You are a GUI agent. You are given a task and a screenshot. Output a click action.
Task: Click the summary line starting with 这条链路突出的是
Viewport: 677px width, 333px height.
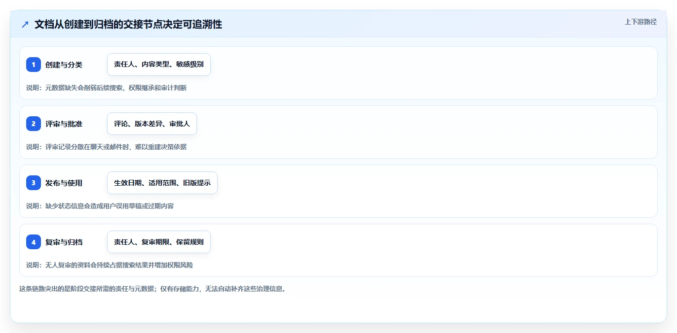coord(152,289)
